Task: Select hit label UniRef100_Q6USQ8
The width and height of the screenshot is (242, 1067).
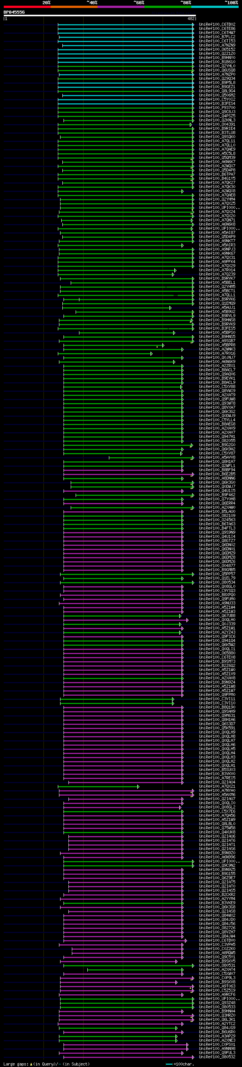Action: tap(217, 70)
